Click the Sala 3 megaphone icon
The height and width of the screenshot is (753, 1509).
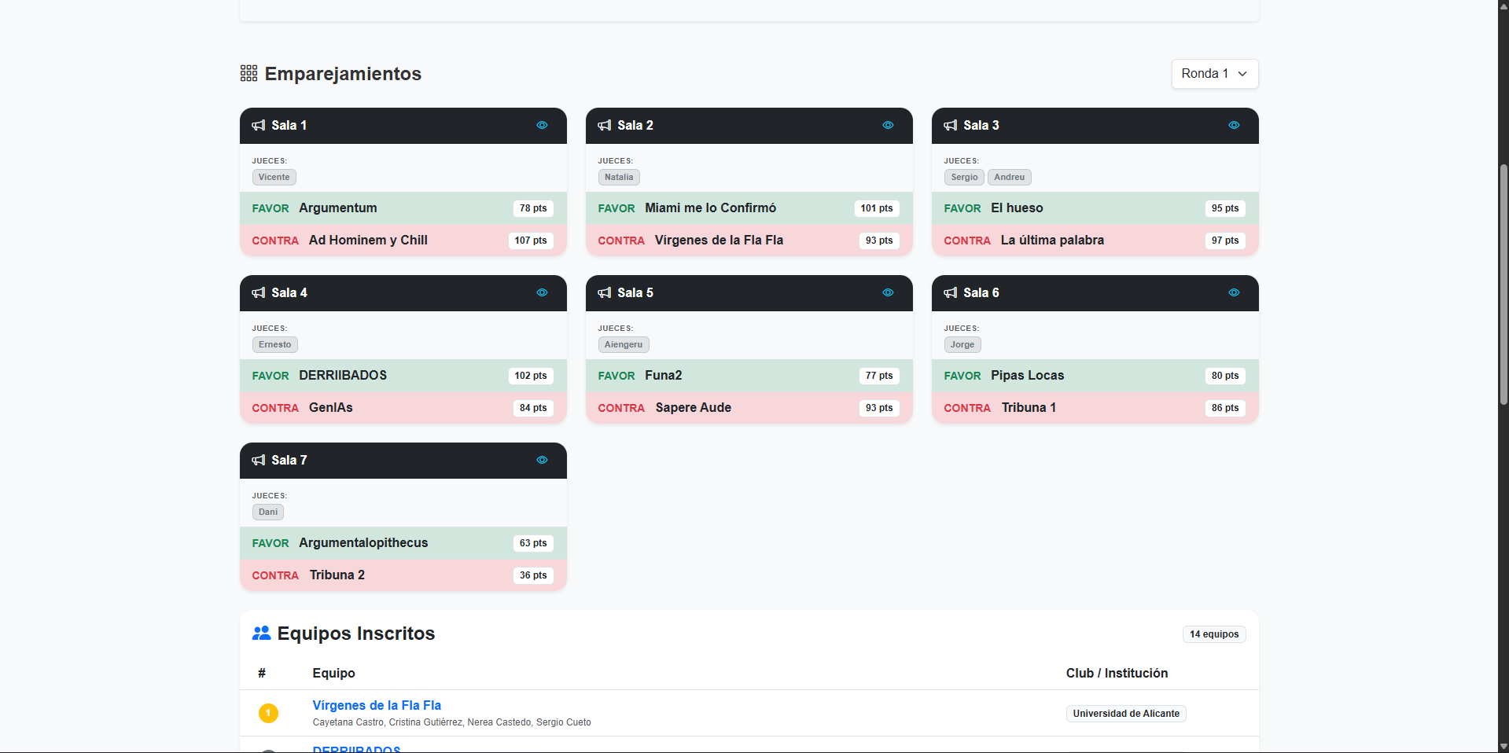(x=951, y=126)
